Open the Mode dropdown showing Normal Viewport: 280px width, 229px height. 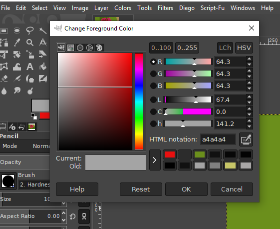[25, 146]
